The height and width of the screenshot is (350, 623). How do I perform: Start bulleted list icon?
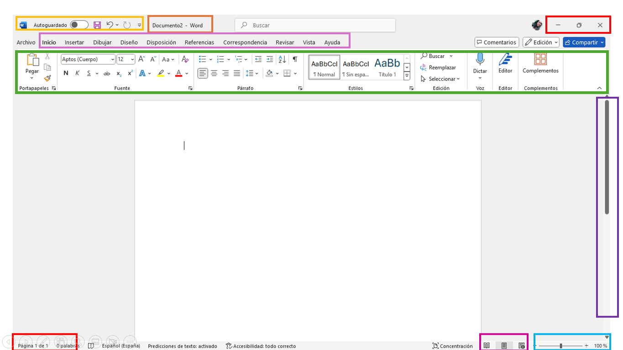(x=203, y=59)
